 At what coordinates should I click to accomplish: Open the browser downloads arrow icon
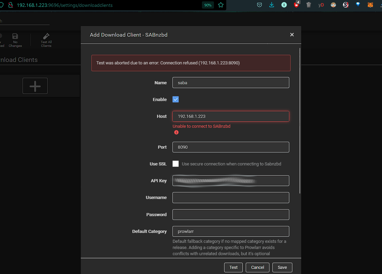point(272,5)
